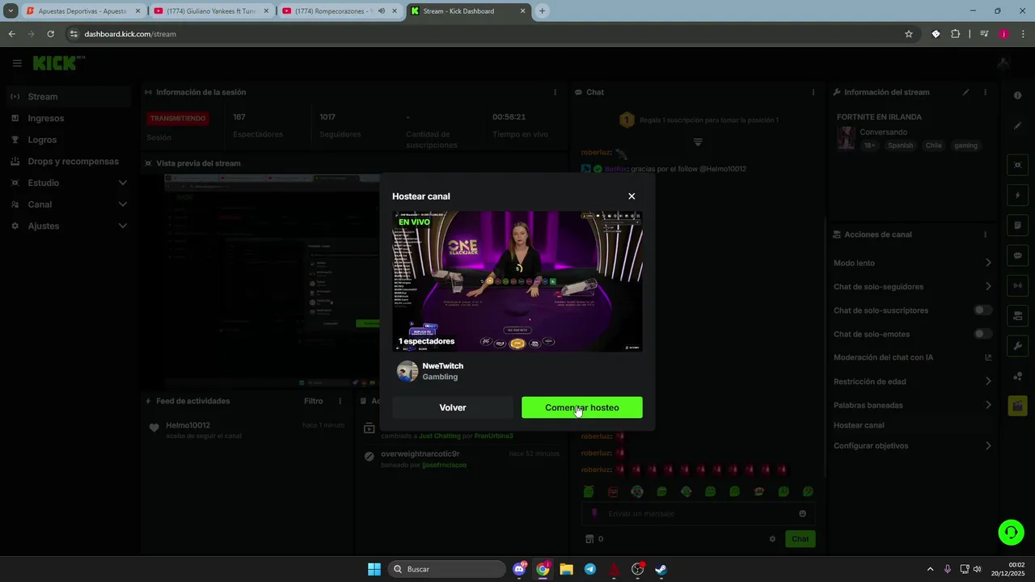This screenshot has width=1035, height=582.
Task: Open the hamburger menu next to Kick logo
Action: click(x=17, y=63)
